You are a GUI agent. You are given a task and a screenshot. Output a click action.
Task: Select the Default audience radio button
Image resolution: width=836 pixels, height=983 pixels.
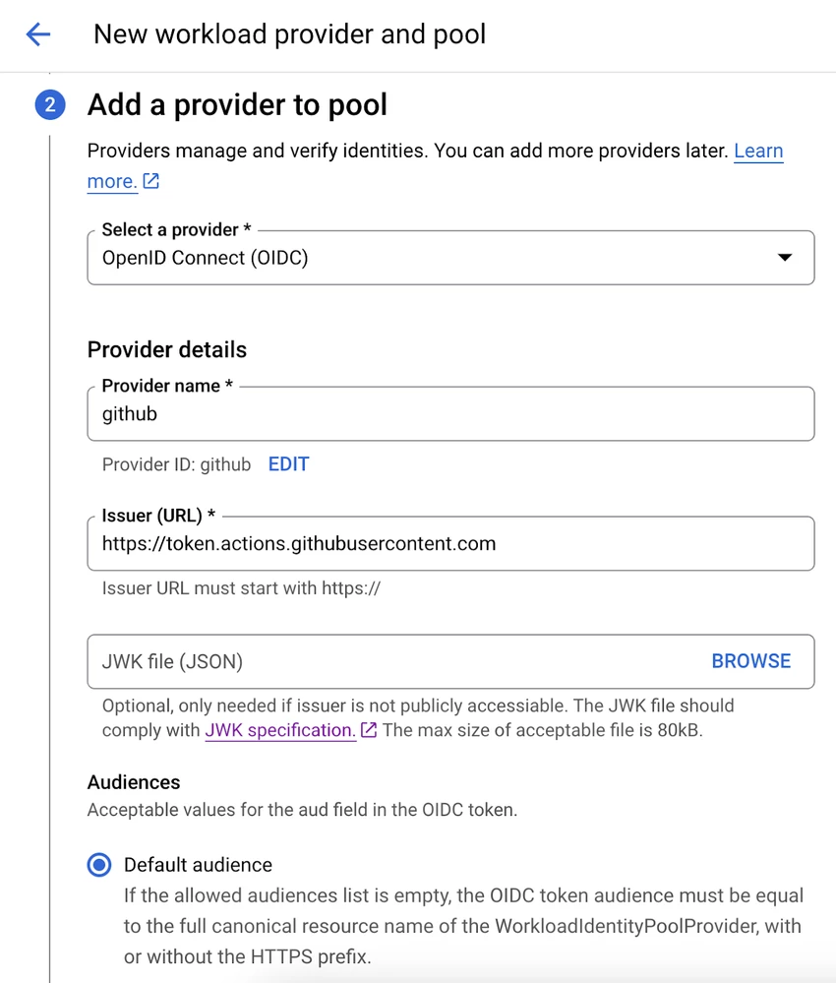pos(98,865)
